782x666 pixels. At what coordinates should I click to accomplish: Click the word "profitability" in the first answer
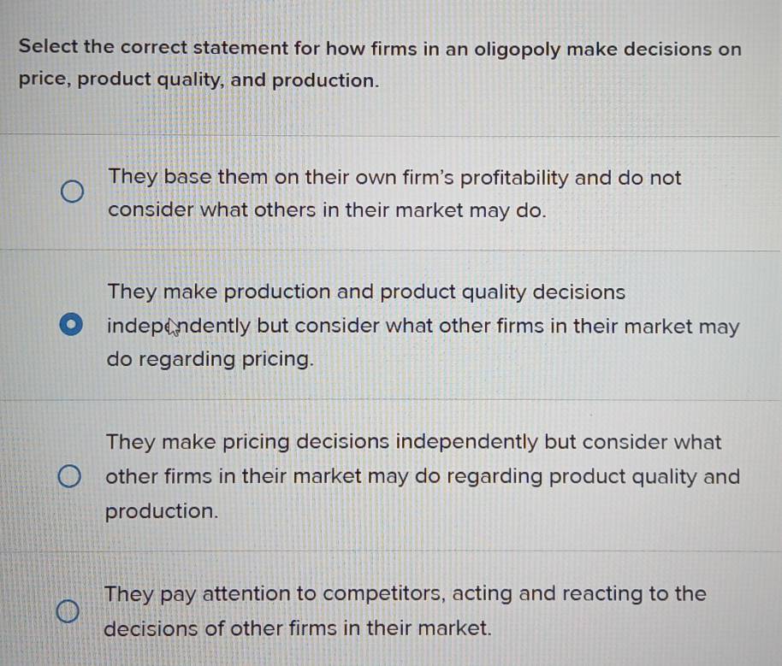point(515,178)
